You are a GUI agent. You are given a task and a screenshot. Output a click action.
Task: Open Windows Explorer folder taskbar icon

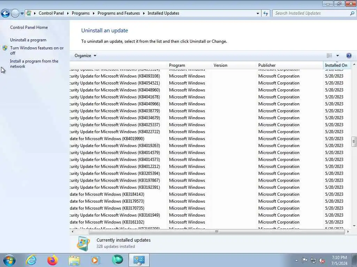pos(74,260)
